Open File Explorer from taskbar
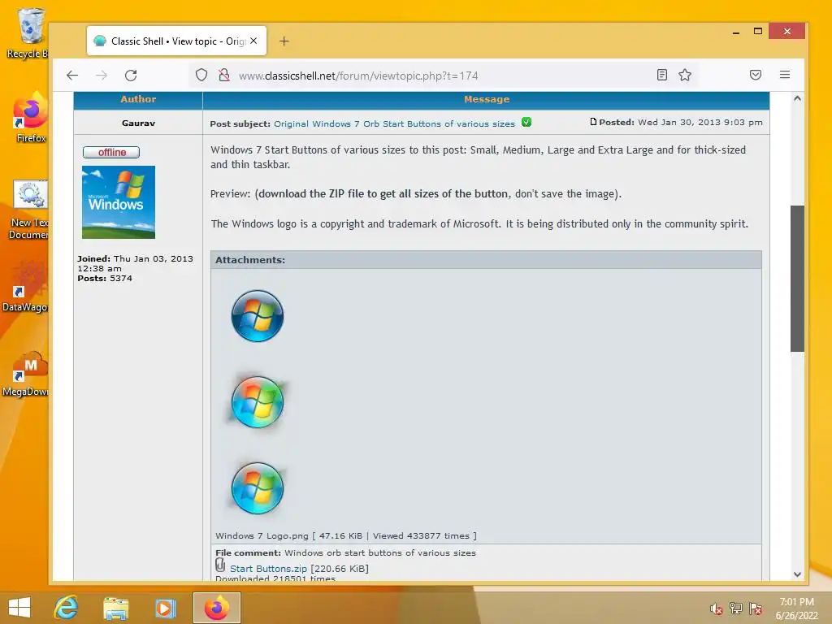 click(115, 608)
